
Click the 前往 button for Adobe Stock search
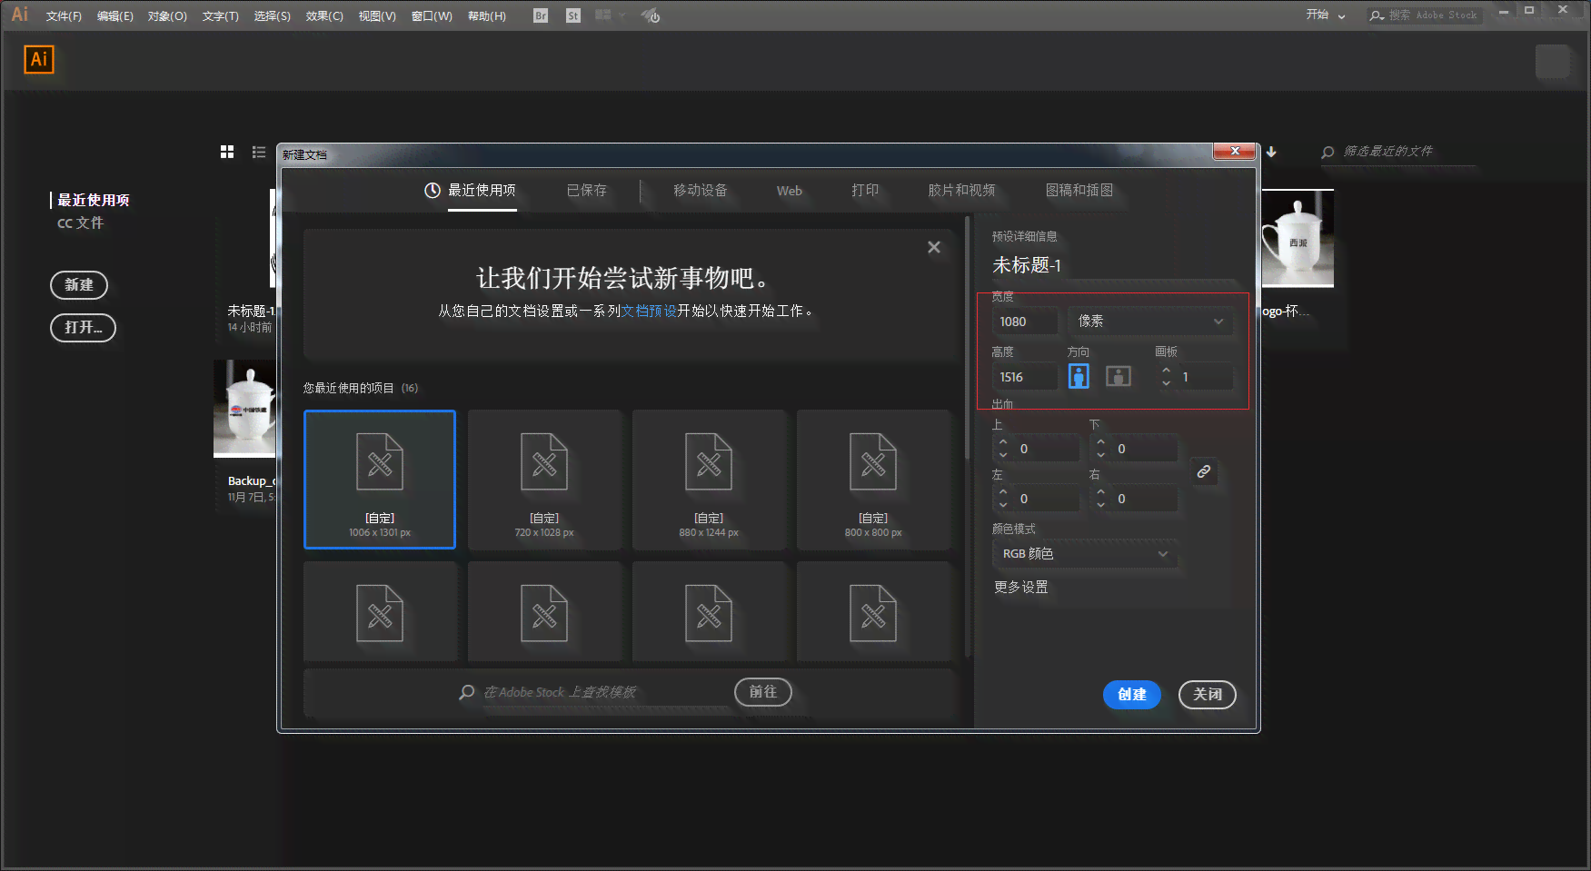(x=763, y=692)
